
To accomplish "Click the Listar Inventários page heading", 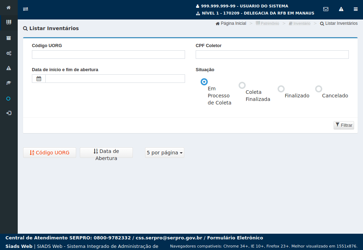I will coord(51,28).
